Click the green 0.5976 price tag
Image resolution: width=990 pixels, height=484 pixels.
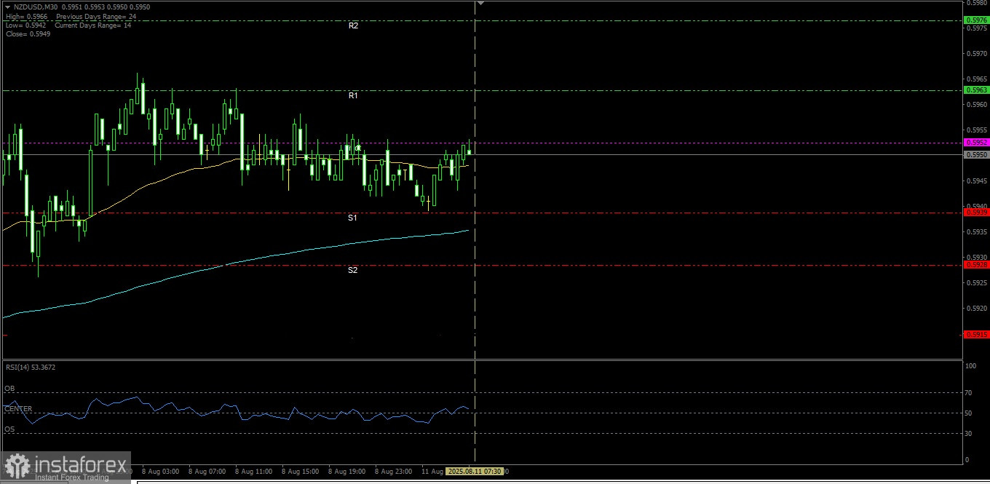976,20
